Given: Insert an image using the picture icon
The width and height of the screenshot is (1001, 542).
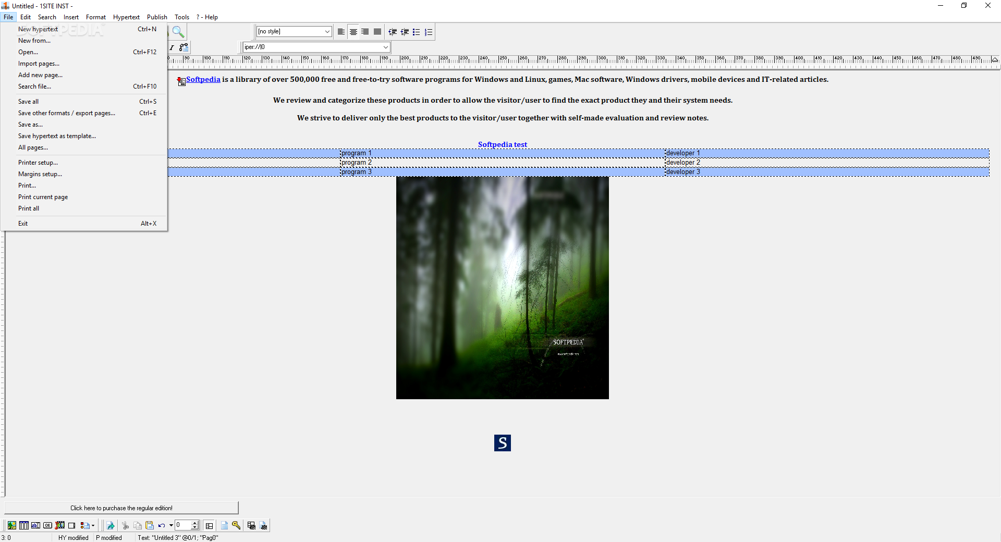Looking at the screenshot, I should (11, 525).
